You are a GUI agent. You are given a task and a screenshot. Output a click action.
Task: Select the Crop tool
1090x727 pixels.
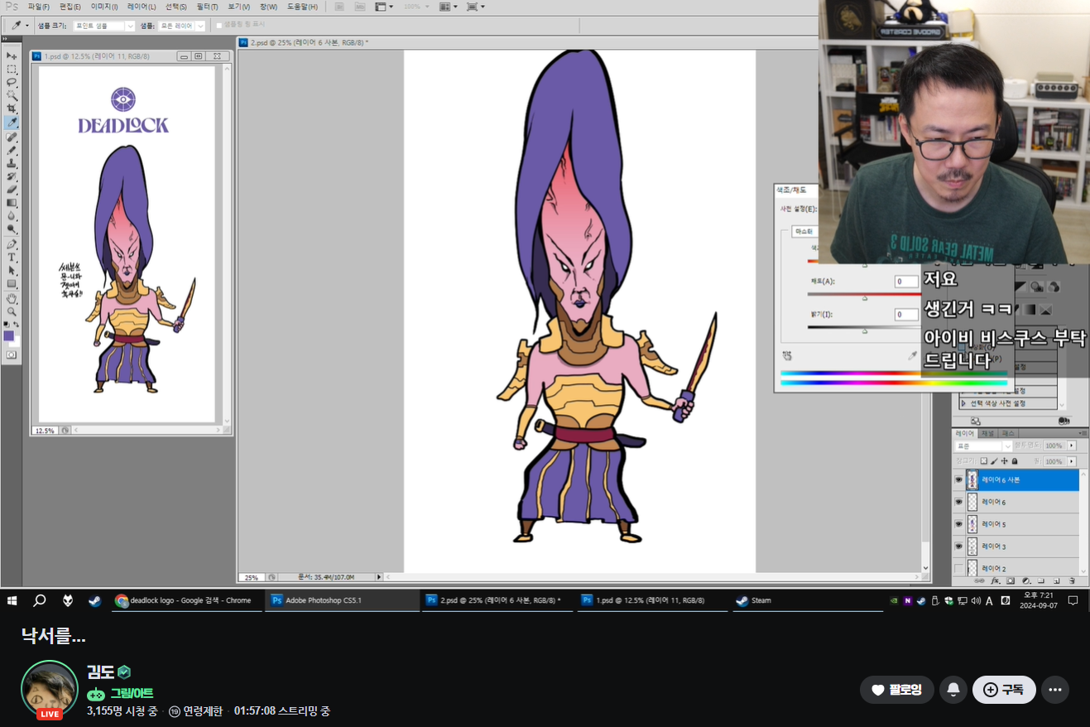tap(12, 108)
